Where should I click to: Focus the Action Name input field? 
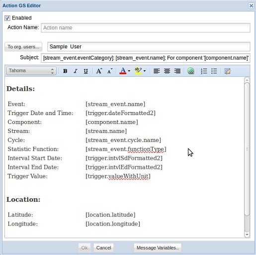pyautogui.click(x=146, y=28)
